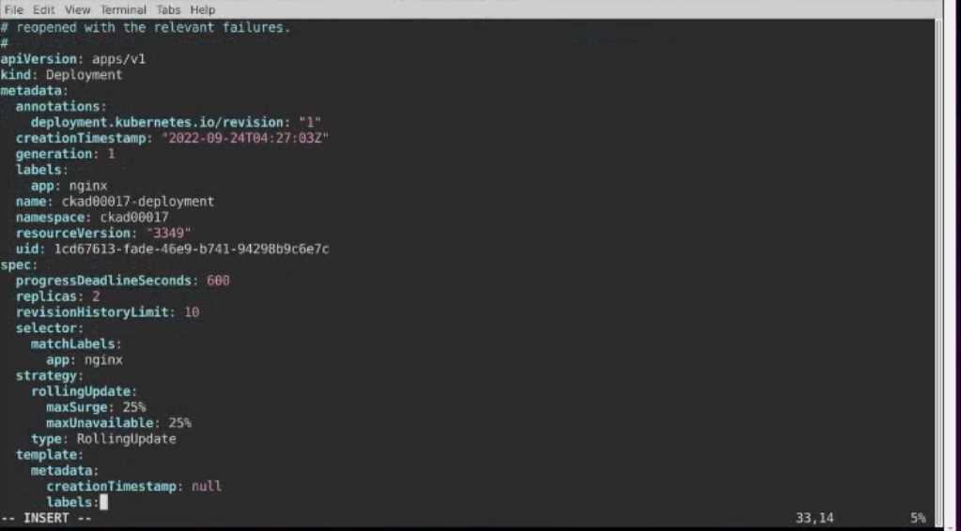Click the apiVersion apps/v1 line
This screenshot has height=531, width=961.
tap(73, 59)
